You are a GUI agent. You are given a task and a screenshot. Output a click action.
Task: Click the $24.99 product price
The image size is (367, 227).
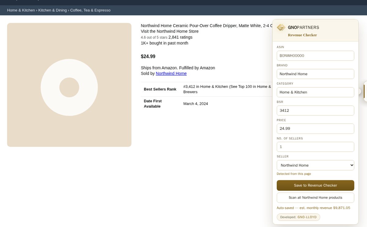click(148, 56)
